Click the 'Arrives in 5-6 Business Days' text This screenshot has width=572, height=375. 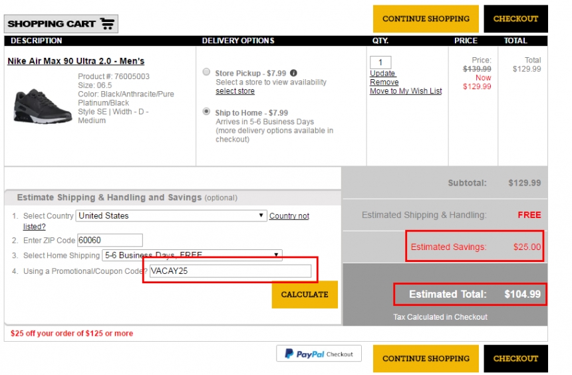[265, 122]
